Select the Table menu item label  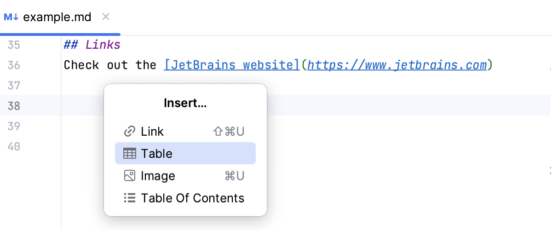click(156, 154)
